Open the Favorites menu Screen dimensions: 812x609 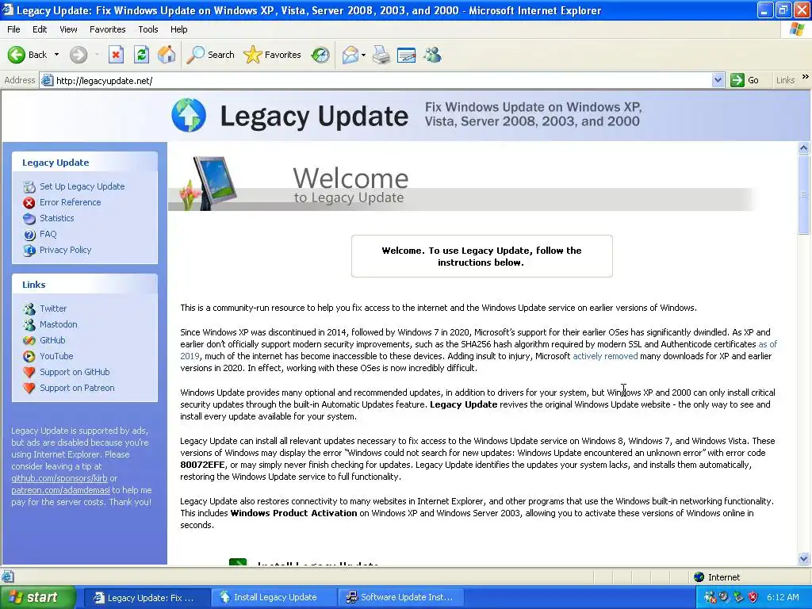107,29
